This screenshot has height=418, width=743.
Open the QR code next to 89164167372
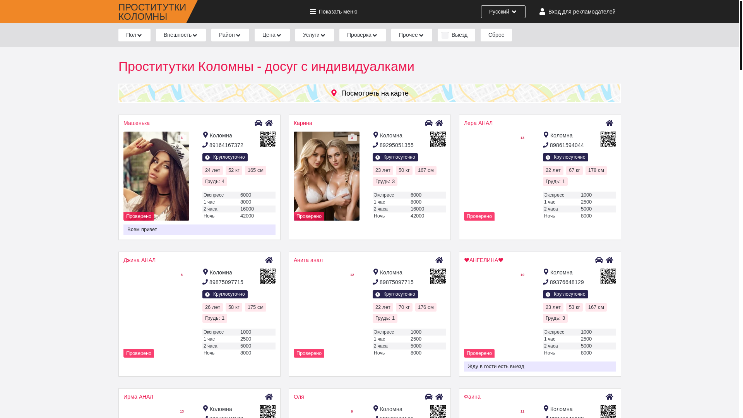(268, 139)
